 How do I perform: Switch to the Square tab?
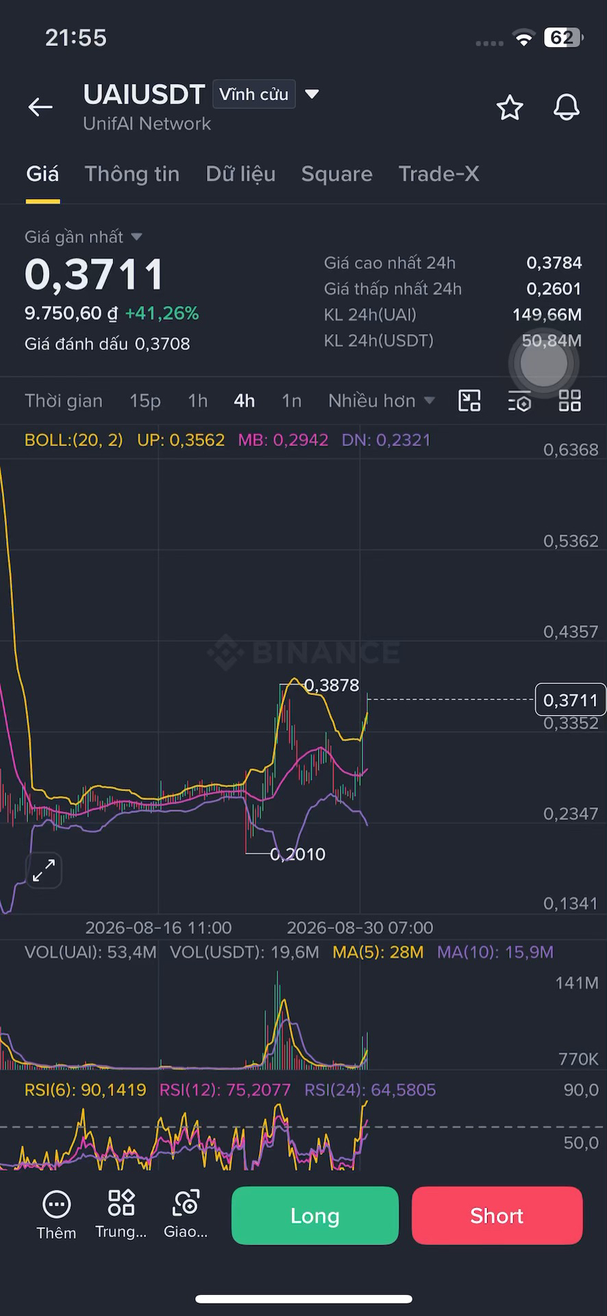pos(337,174)
